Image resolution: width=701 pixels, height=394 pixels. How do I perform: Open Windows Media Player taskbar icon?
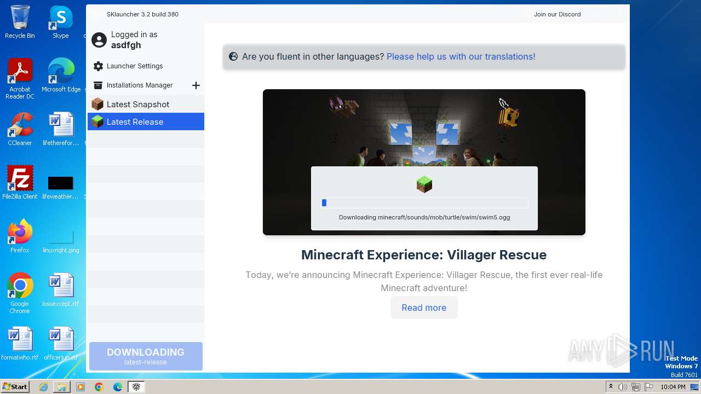81,387
